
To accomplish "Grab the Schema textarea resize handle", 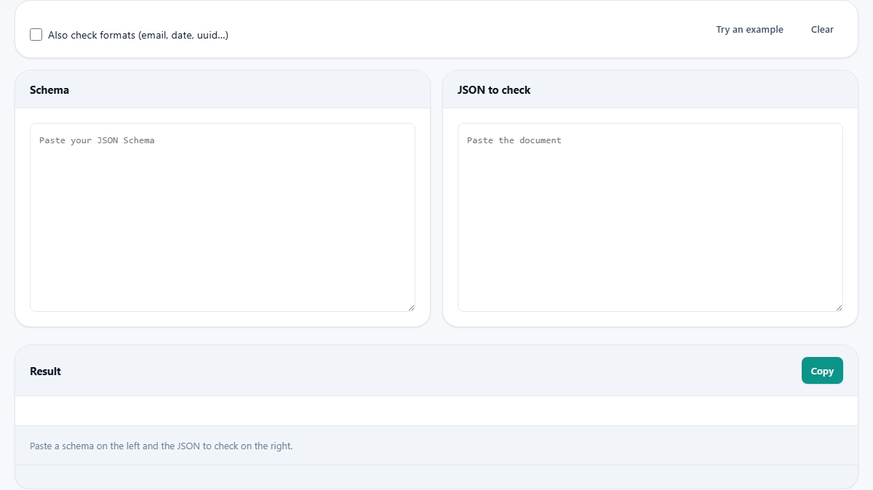I will [411, 308].
